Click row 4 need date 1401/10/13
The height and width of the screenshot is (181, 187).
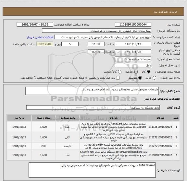coord(19,155)
